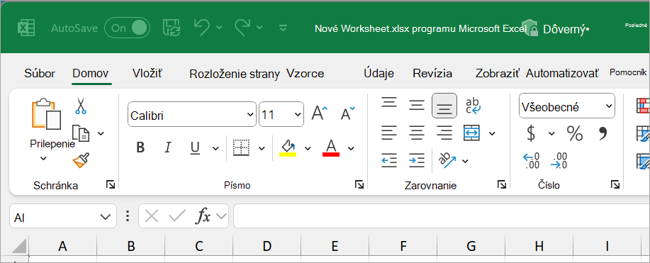Toggle Italic formatting

[168, 147]
